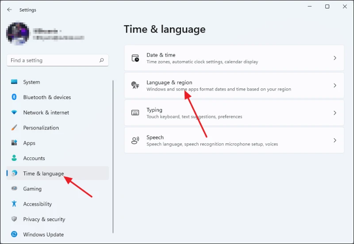354x244 pixels.
Task: Click the Network wifi icon
Action: pos(14,112)
